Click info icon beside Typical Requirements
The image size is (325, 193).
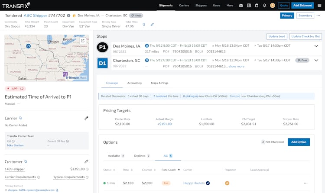click(x=87, y=177)
